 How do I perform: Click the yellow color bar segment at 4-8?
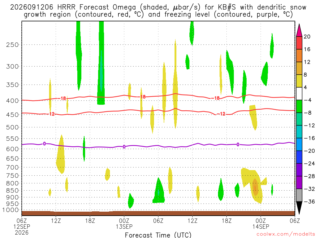(299, 81)
